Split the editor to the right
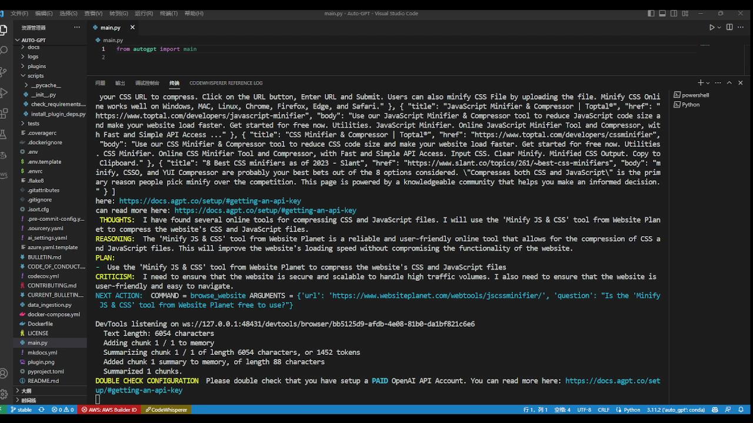Image resolution: width=753 pixels, height=423 pixels. click(x=729, y=27)
